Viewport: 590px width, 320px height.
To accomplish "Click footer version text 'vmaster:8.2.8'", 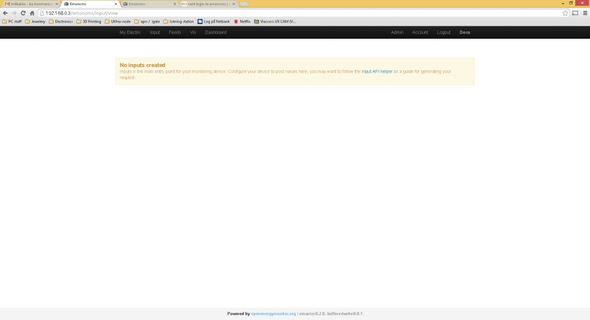I will [x=312, y=314].
